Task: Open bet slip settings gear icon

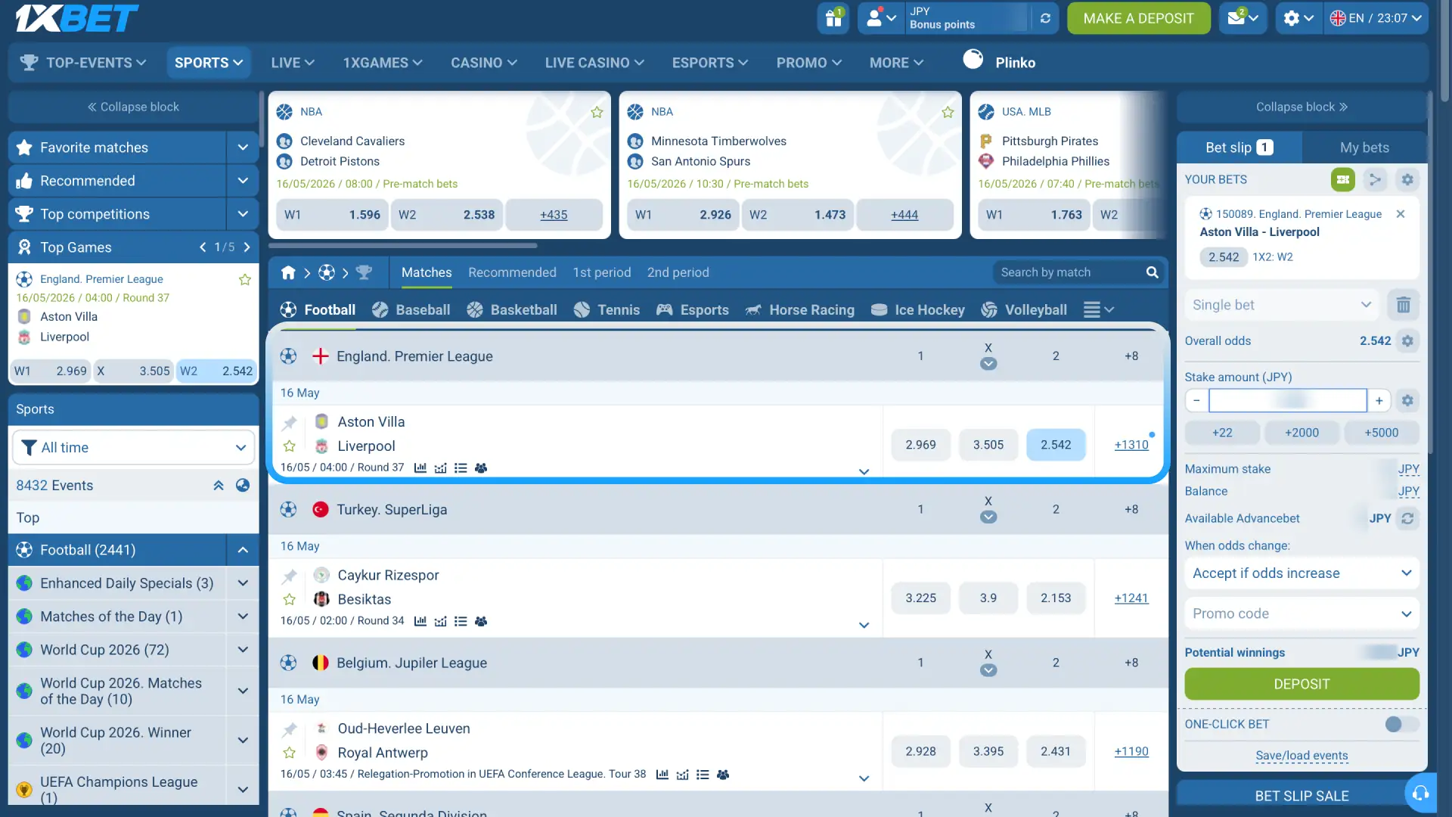Action: coord(1407,179)
